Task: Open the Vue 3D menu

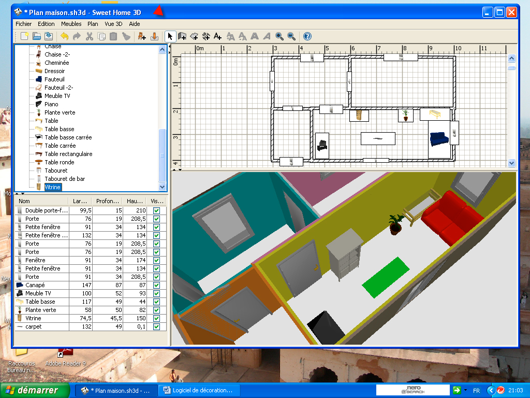Action: pyautogui.click(x=113, y=24)
